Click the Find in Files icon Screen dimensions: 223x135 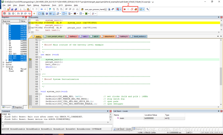(82, 9)
